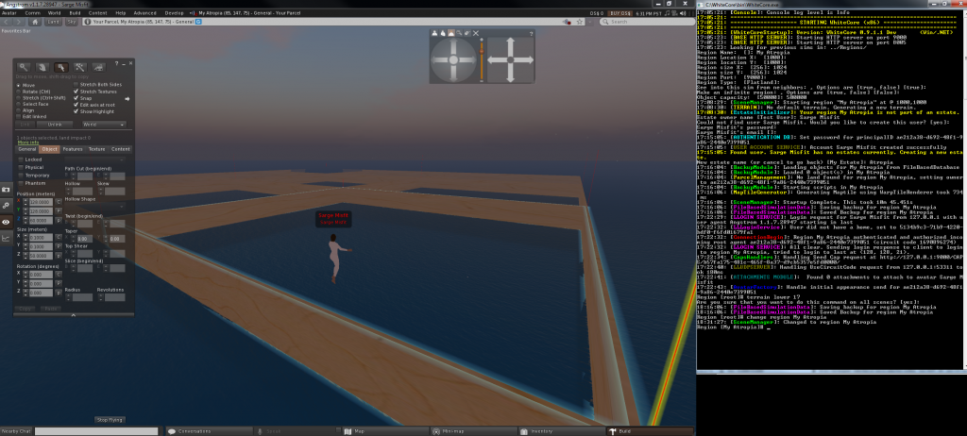
Task: Open the World menu
Action: 54,13
